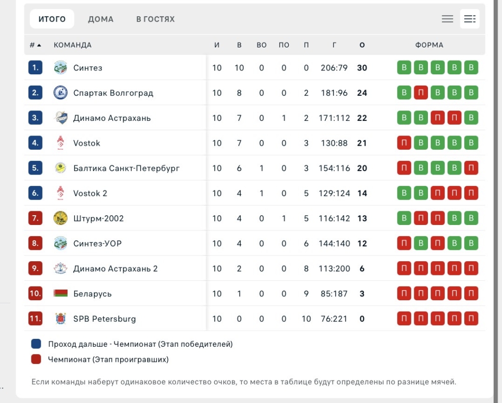Viewport: 502px width, 403px height.
Task: Click the Синтез team logo
Action: tap(60, 67)
